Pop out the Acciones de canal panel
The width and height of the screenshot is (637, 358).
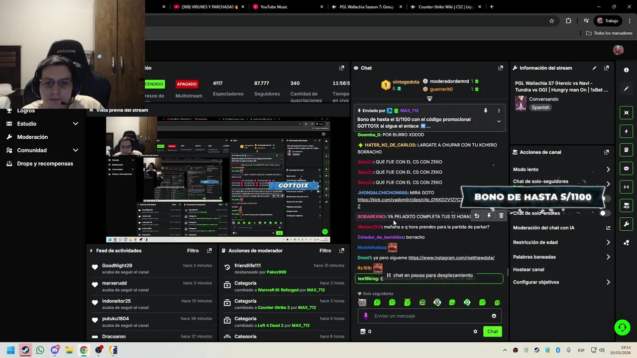click(x=606, y=152)
